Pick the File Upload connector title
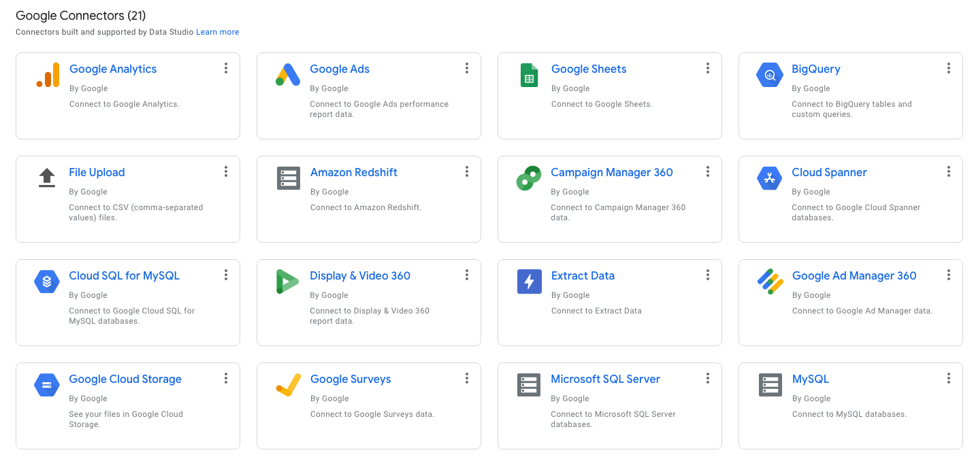974x457 pixels. [97, 172]
